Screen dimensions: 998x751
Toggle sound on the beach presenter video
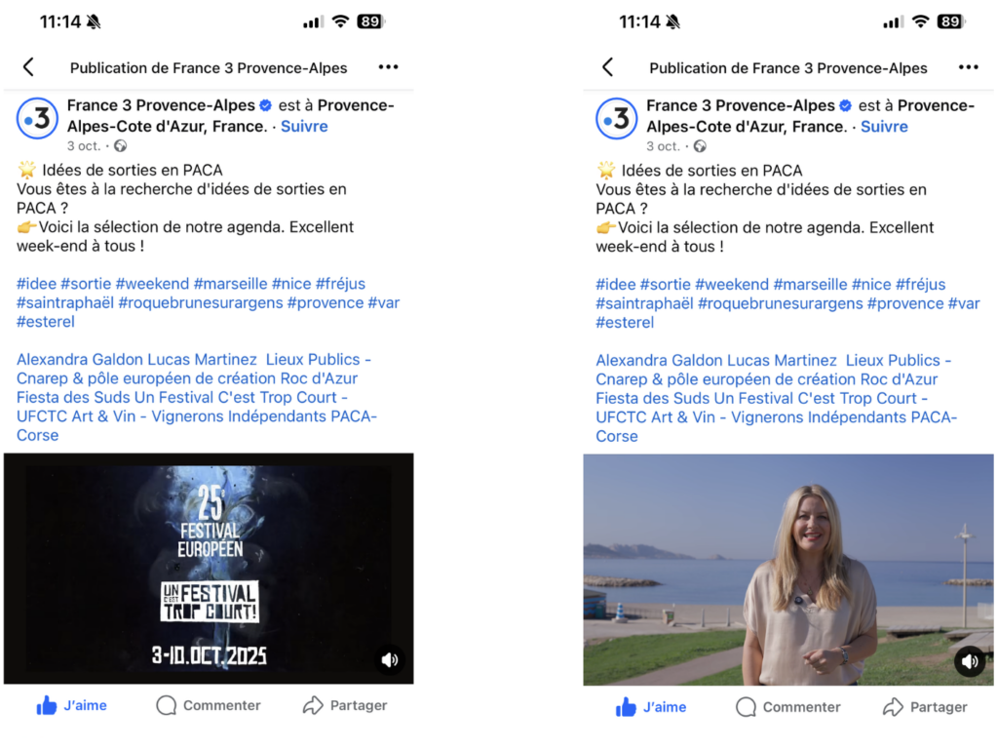point(969,661)
